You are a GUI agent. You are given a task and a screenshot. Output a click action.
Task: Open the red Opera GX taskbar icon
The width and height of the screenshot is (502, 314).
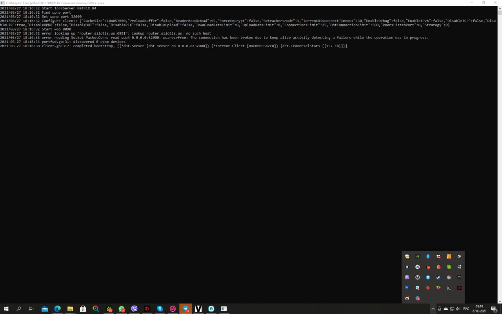click(x=147, y=309)
